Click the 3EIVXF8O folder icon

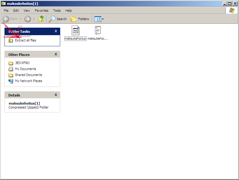11,63
